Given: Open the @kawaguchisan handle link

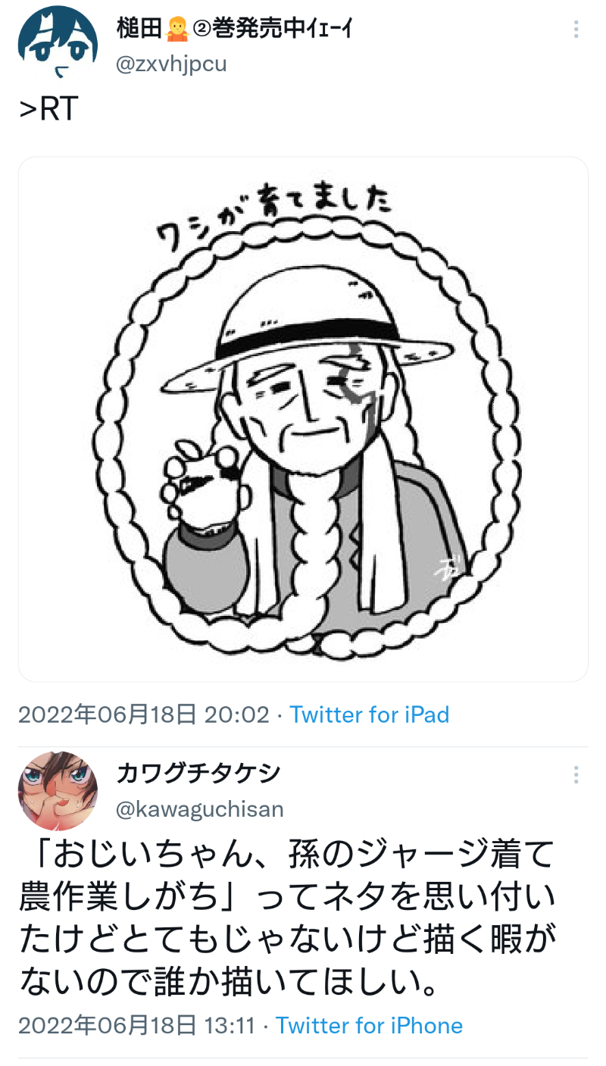Looking at the screenshot, I should (x=200, y=809).
